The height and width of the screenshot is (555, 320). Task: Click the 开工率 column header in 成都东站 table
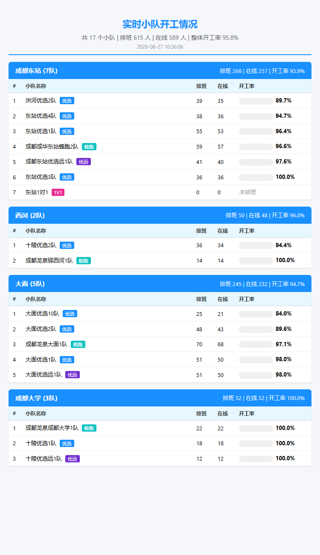[x=247, y=86]
